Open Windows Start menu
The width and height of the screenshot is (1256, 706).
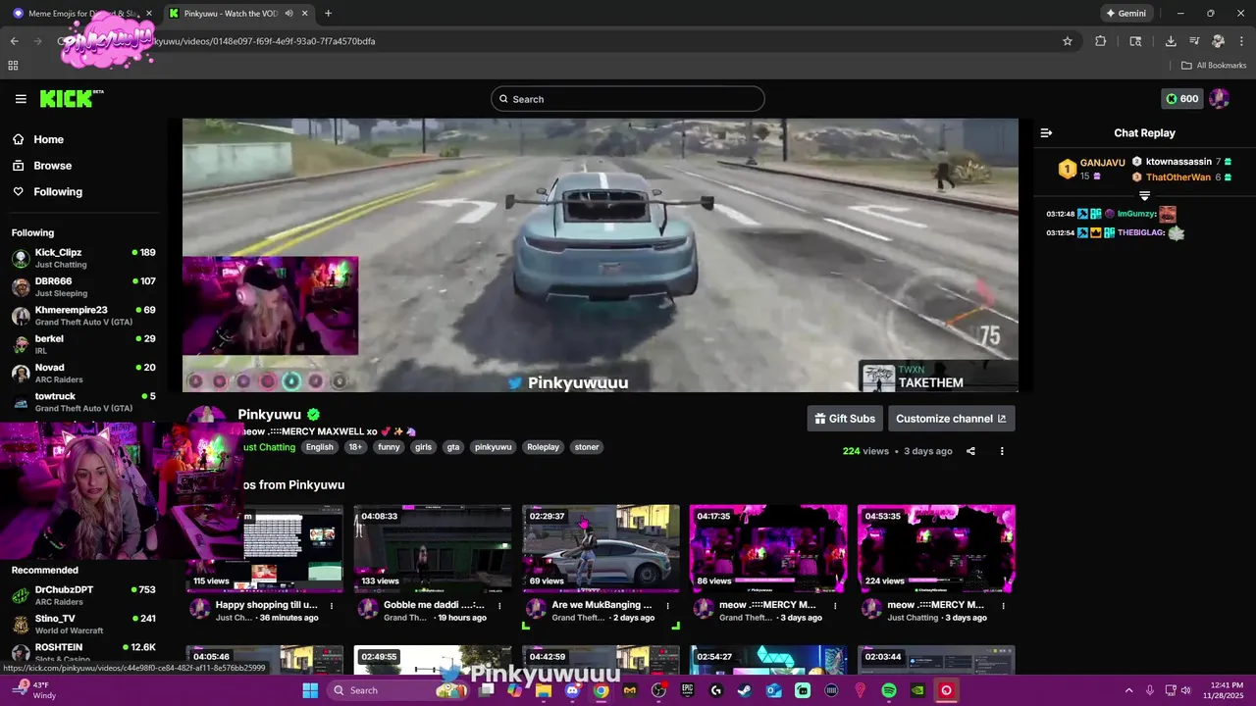click(x=310, y=690)
